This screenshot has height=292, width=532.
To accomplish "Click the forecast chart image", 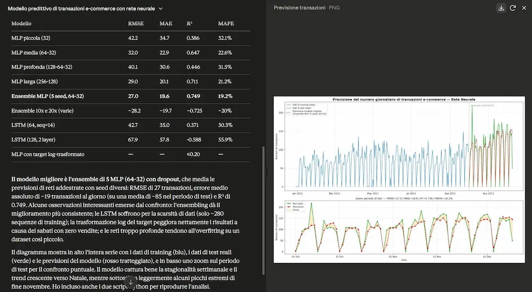I will [x=399, y=179].
